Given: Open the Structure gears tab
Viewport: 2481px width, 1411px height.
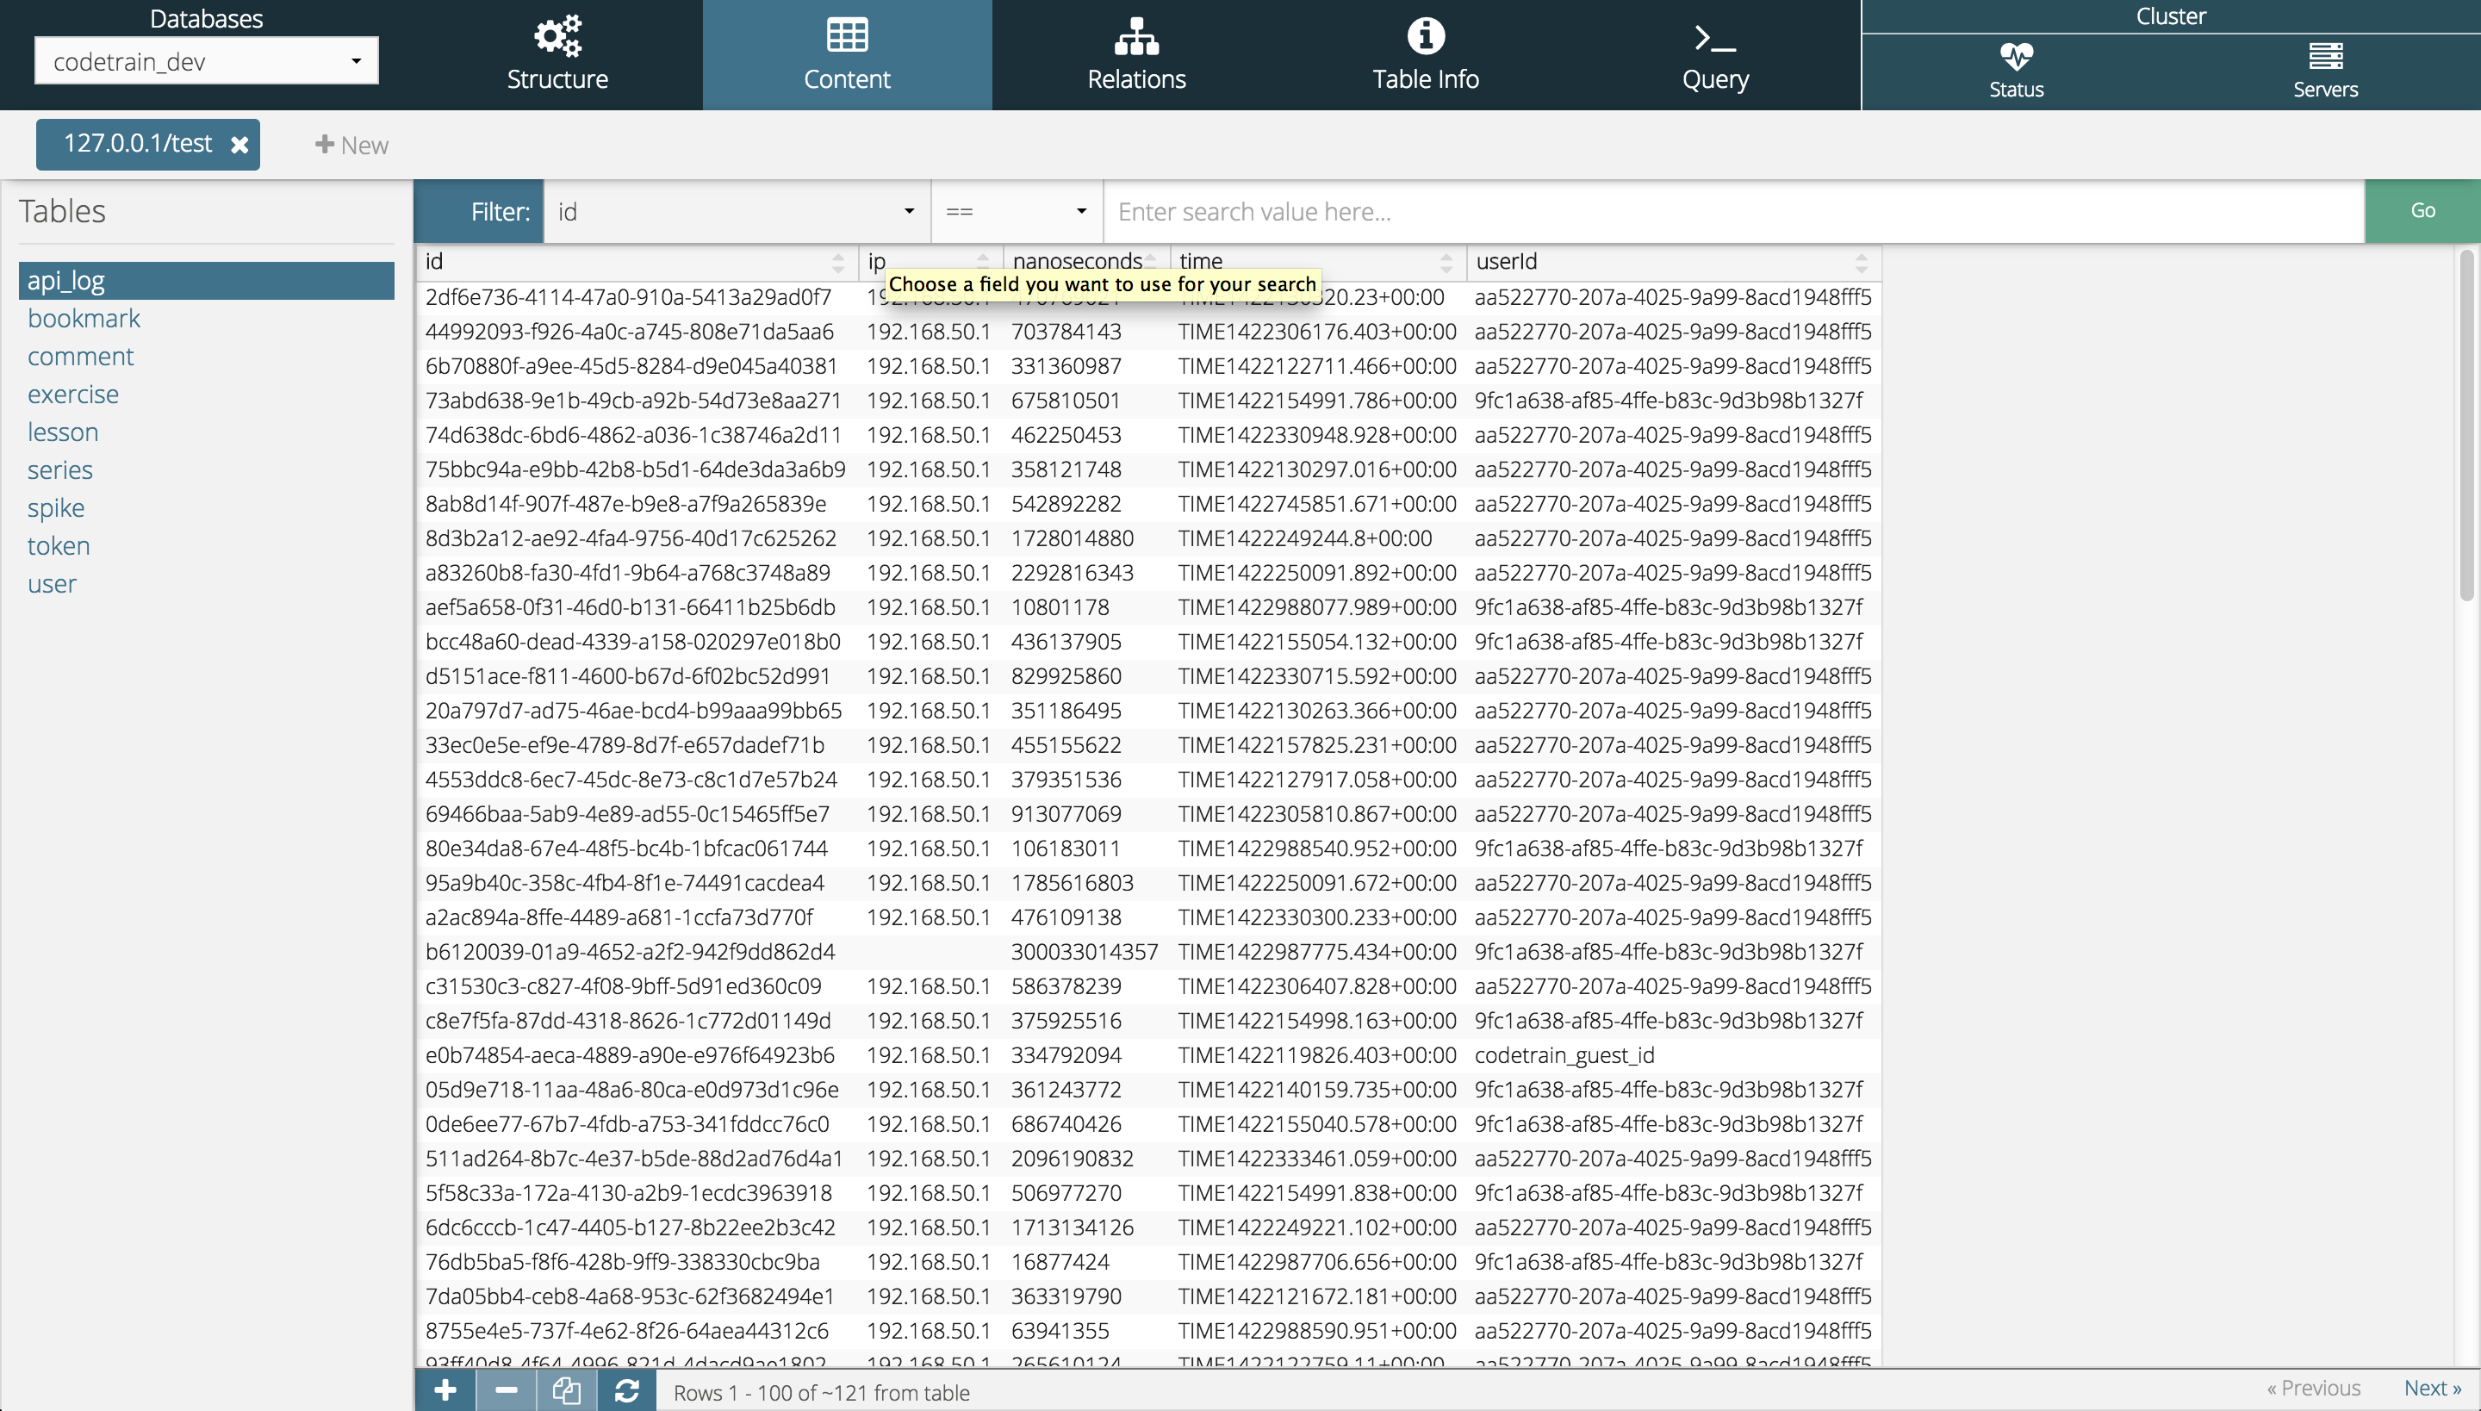Looking at the screenshot, I should pos(557,54).
